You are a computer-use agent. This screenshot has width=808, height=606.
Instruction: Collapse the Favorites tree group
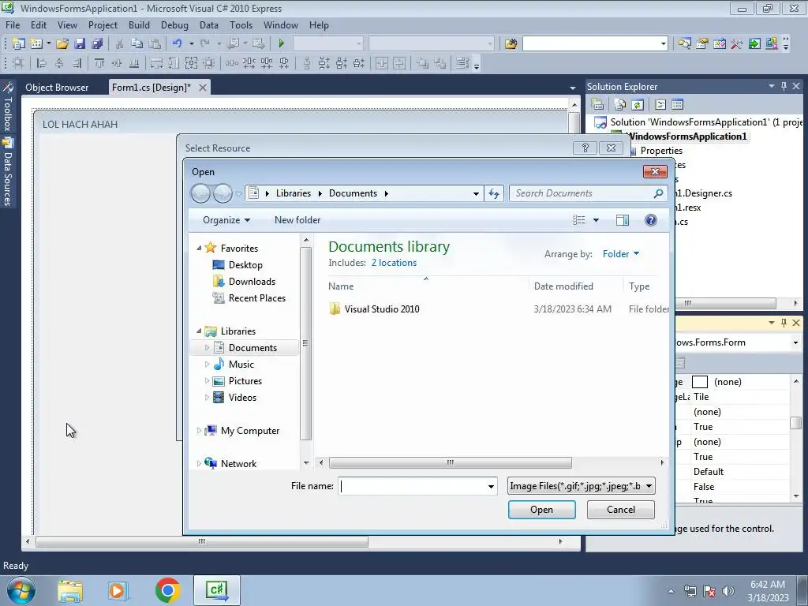[199, 249]
